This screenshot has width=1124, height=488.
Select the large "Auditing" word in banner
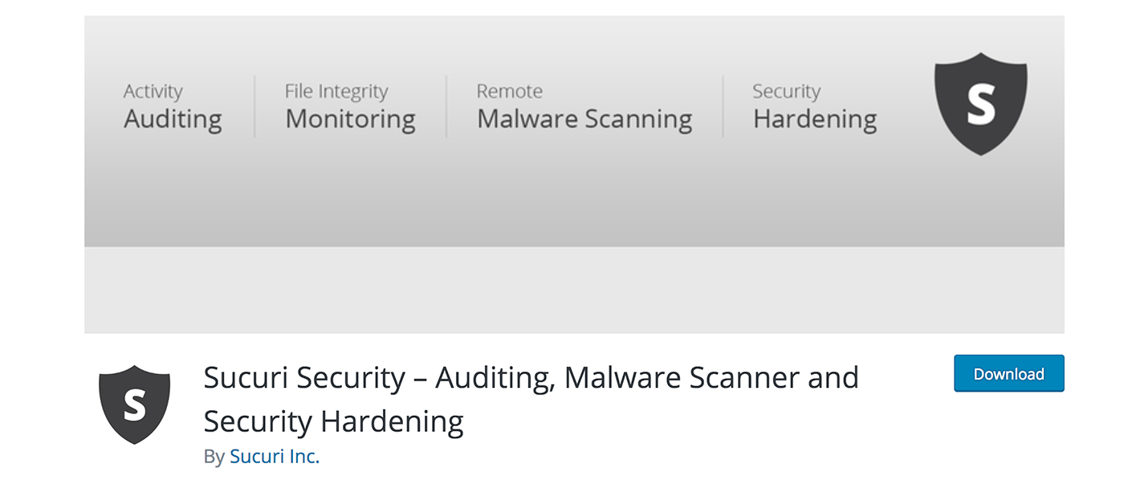click(x=173, y=120)
